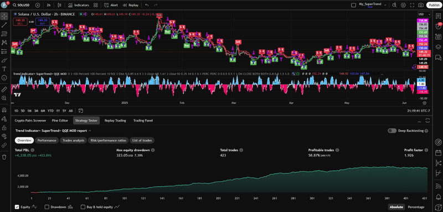This screenshot has width=443, height=212.
Task: Toggle the Deep Backtesting switch
Action: pos(392,131)
